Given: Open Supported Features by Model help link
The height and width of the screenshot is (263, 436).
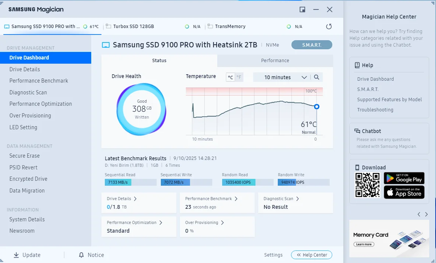Looking at the screenshot, I should (389, 100).
